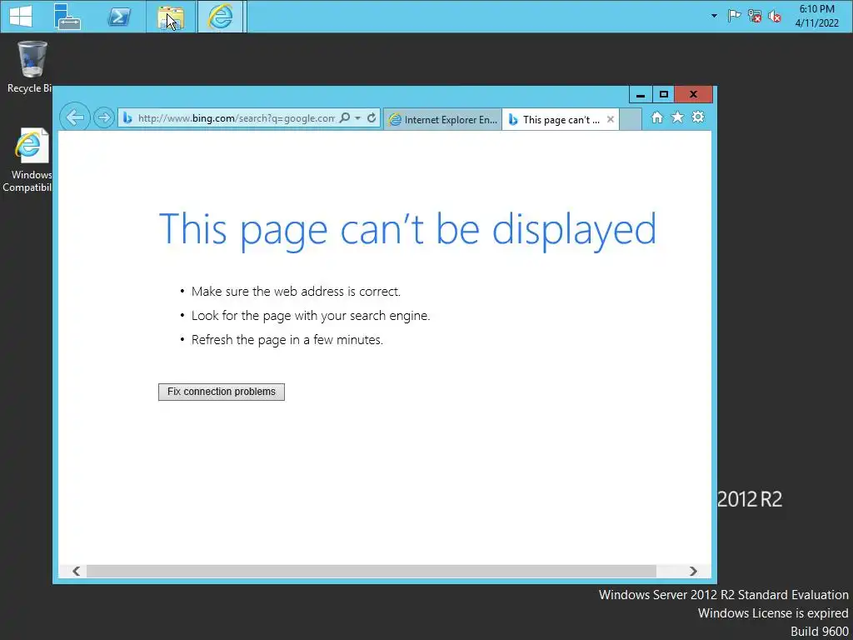Go to the home page via the house icon

(x=657, y=117)
